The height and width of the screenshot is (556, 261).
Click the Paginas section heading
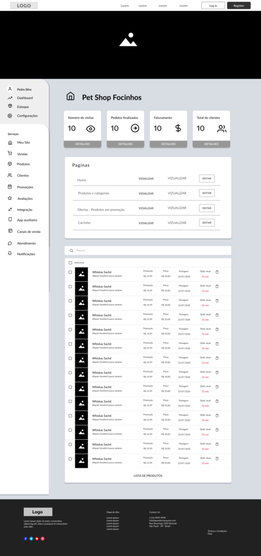coord(81,165)
